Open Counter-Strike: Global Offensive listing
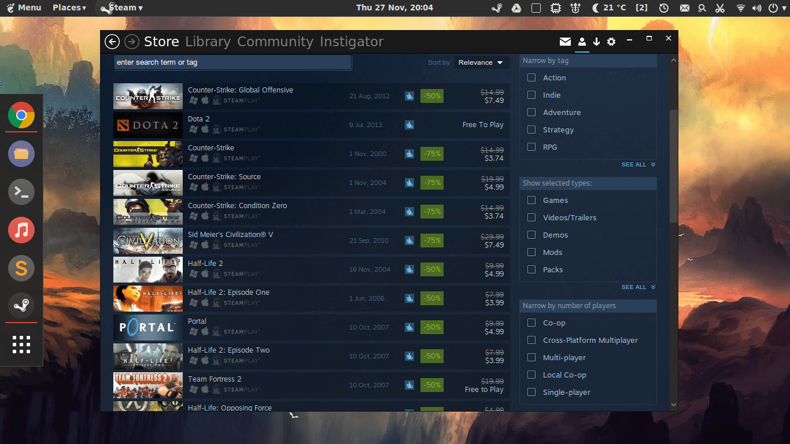This screenshot has width=790, height=444. (x=312, y=96)
